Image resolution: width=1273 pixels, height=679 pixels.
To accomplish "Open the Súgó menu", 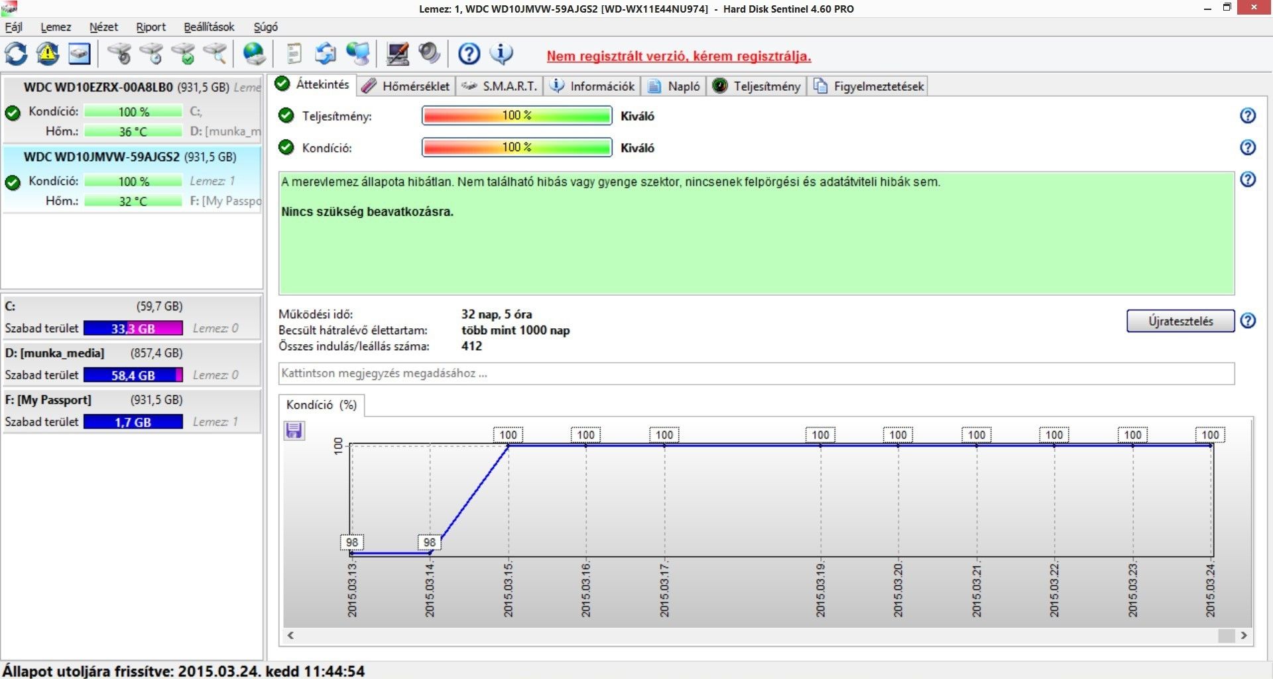I will point(266,27).
